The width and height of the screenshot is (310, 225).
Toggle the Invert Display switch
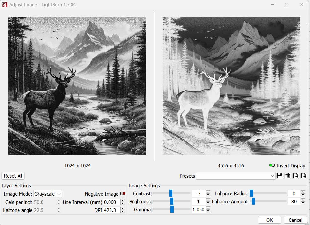272,165
